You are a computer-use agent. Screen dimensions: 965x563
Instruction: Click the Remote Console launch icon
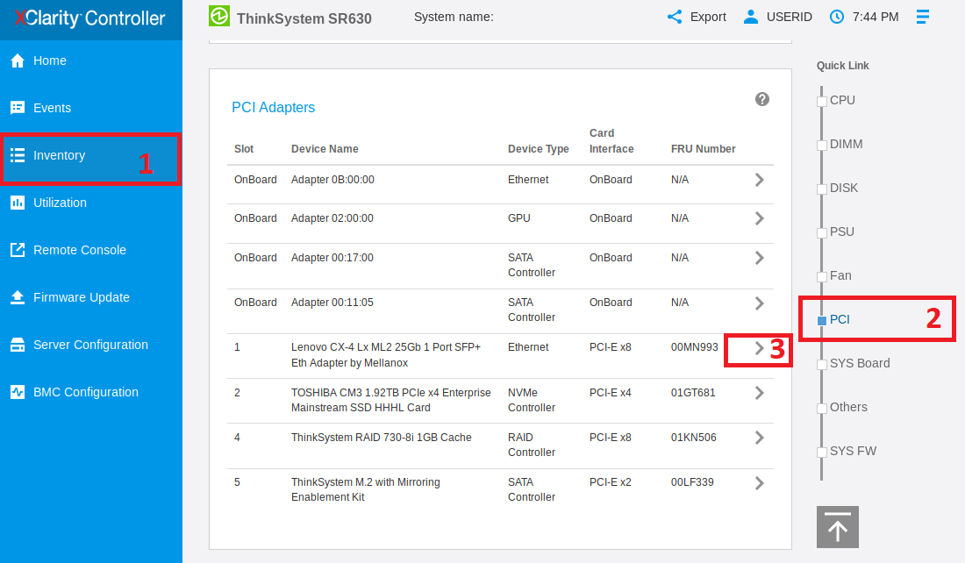click(x=18, y=250)
